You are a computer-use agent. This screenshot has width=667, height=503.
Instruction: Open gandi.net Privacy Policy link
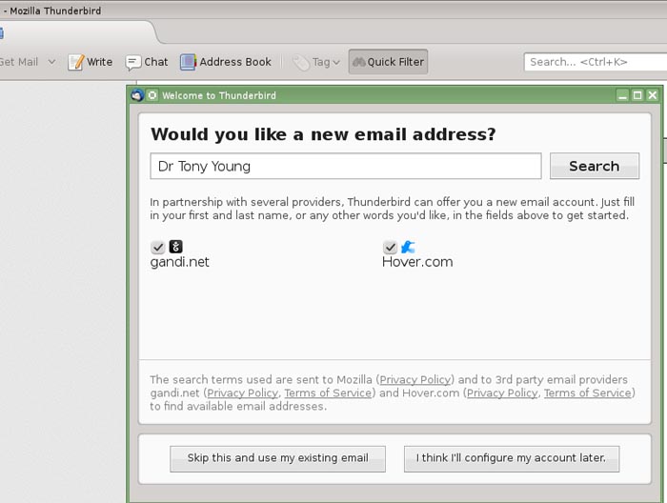pyautogui.click(x=242, y=392)
